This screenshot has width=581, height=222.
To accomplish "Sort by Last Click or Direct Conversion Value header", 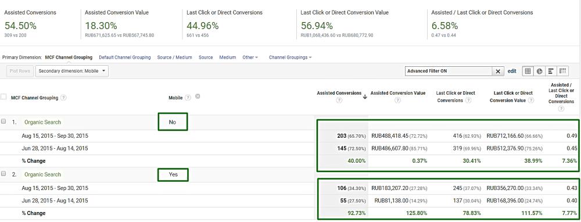I will 514,96.
